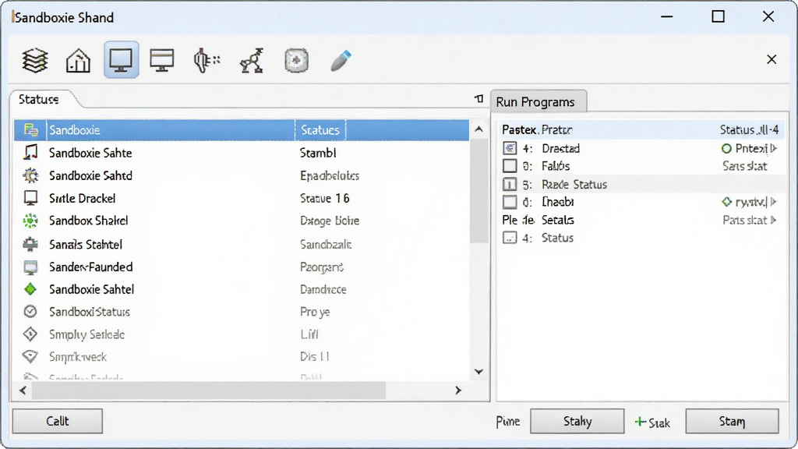Select the highlighted monitor toolbar icon
Image resolution: width=798 pixels, height=449 pixels.
click(121, 59)
